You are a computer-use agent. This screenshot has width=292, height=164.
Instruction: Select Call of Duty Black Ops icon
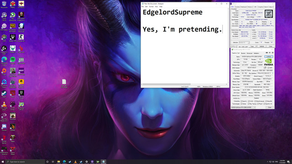[x=21, y=28]
